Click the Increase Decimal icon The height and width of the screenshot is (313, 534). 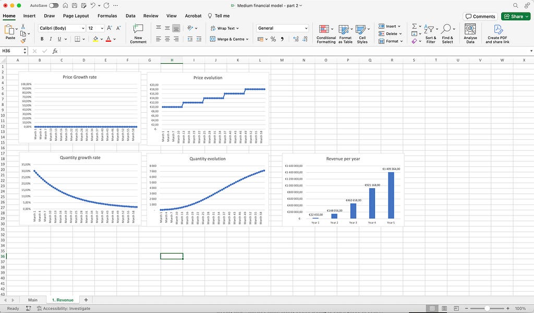pyautogui.click(x=296, y=39)
